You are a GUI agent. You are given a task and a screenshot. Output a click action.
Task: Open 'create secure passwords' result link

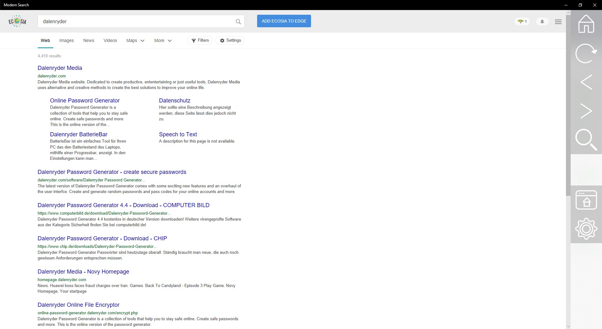click(112, 172)
